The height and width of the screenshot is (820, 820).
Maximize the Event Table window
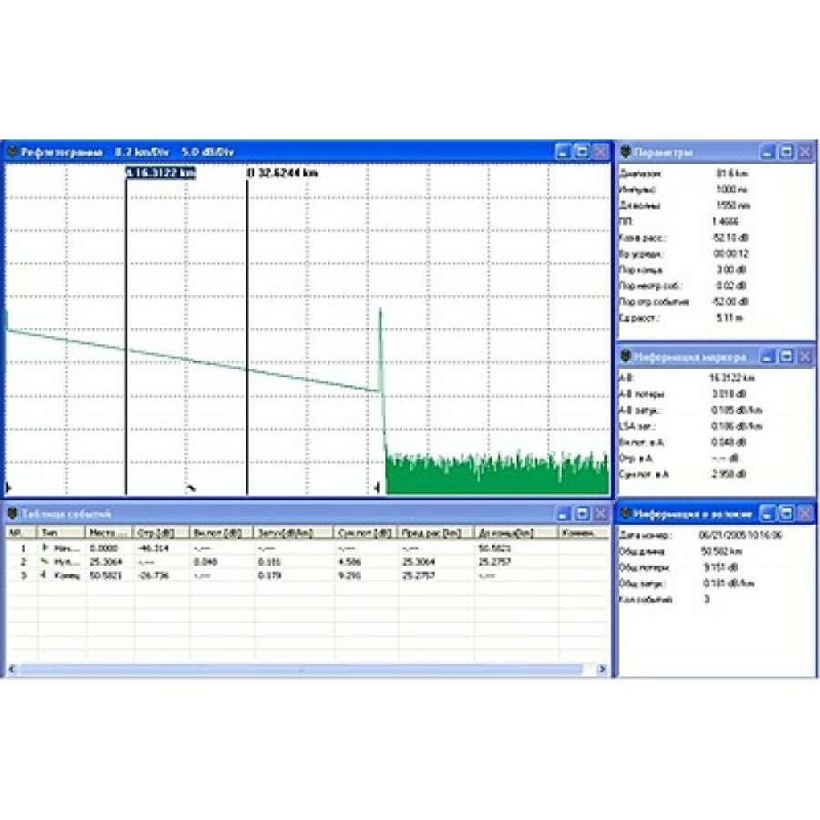(x=581, y=514)
